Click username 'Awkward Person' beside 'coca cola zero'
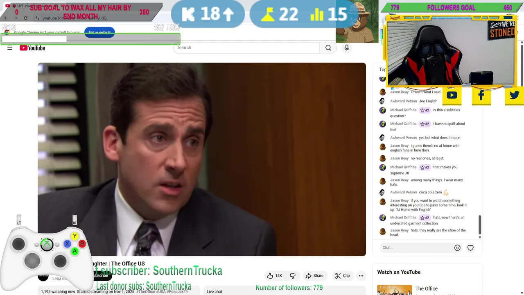This screenshot has height=295, width=524. pyautogui.click(x=403, y=192)
